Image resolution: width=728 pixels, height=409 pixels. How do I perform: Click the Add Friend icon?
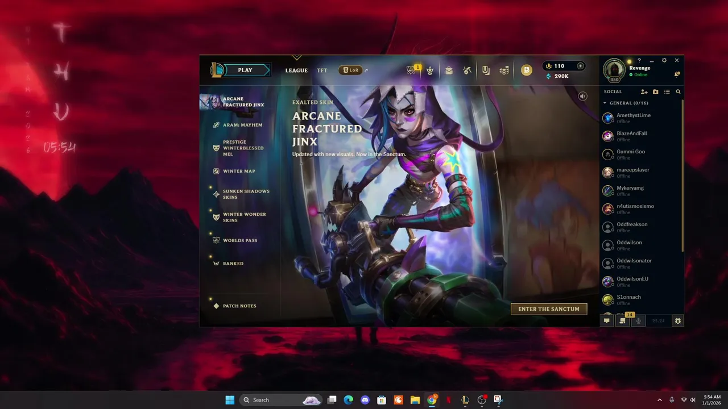tap(644, 91)
